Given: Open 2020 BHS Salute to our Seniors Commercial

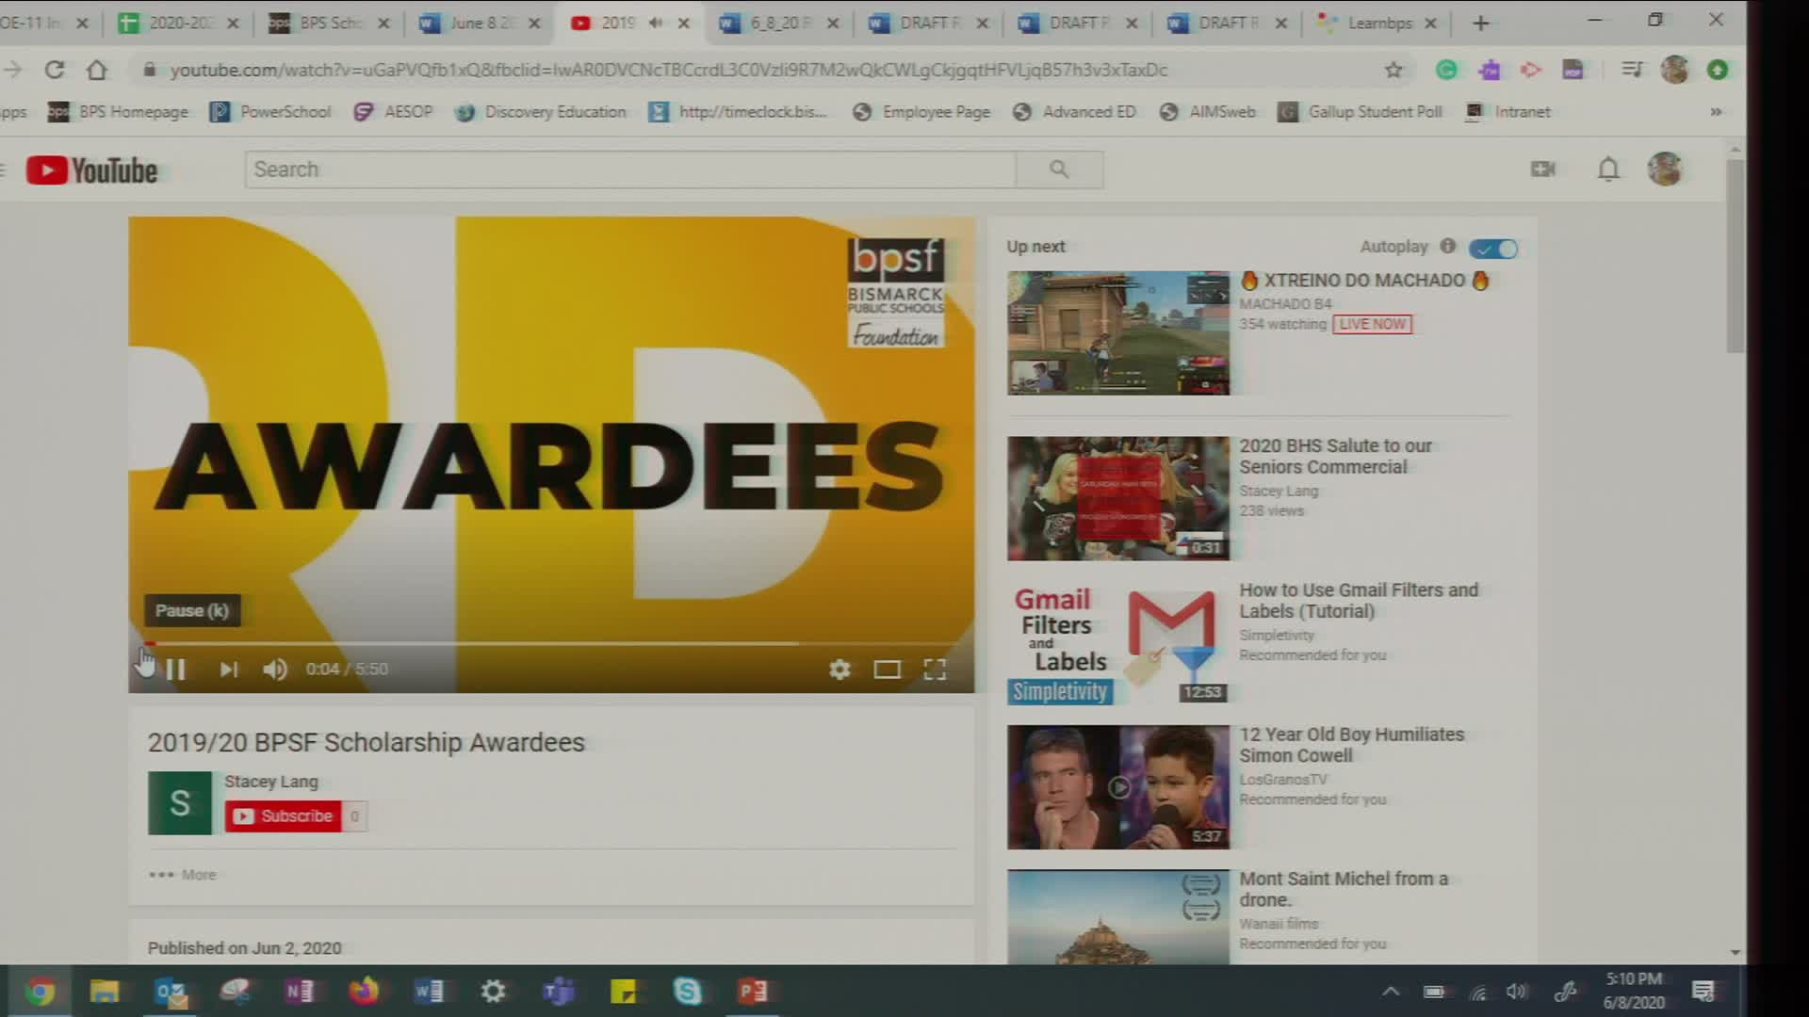Looking at the screenshot, I should click(x=1335, y=456).
